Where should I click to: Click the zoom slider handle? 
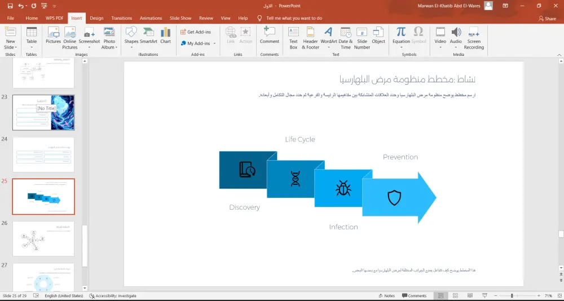tap(512, 295)
